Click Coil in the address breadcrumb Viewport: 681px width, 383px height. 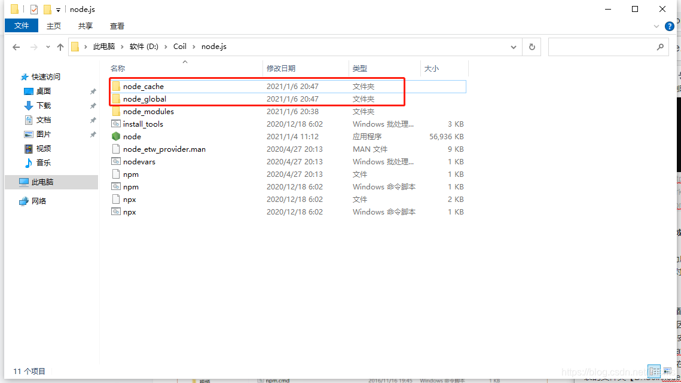click(x=180, y=47)
